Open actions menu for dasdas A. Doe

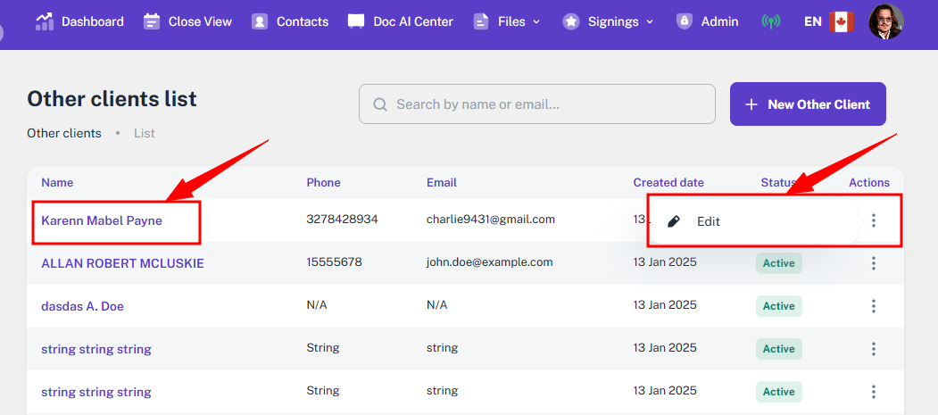tap(873, 306)
